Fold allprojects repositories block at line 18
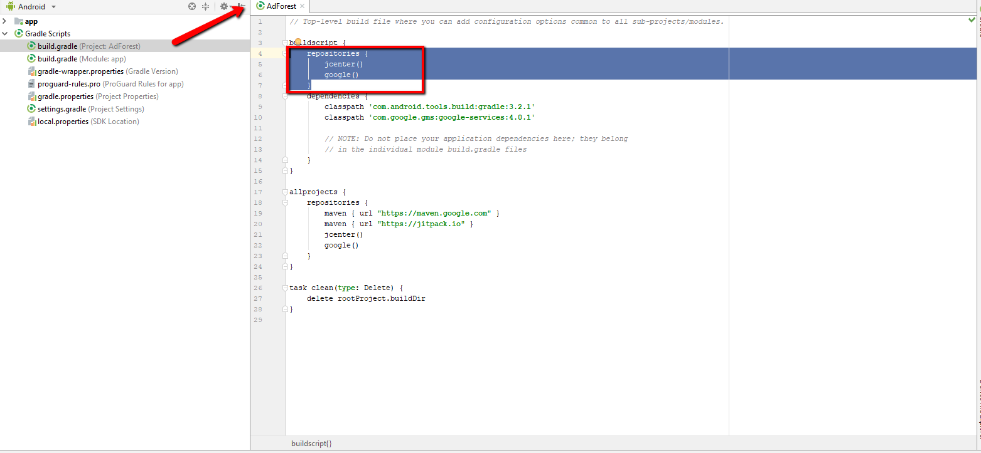The height and width of the screenshot is (453, 981). point(286,203)
